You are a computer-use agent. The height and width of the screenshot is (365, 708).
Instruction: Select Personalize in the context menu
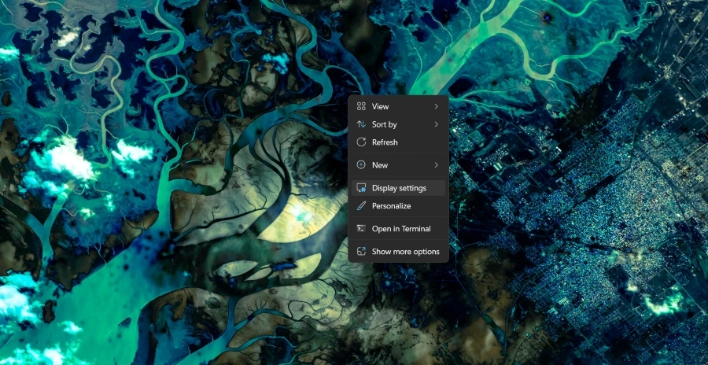398,206
